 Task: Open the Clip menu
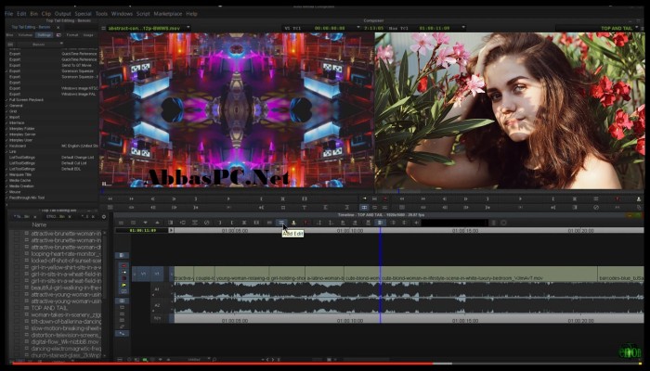(x=46, y=14)
